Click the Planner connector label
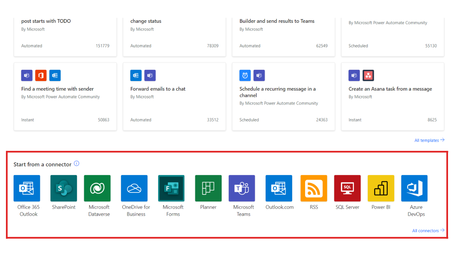The height and width of the screenshot is (254, 453). (208, 207)
